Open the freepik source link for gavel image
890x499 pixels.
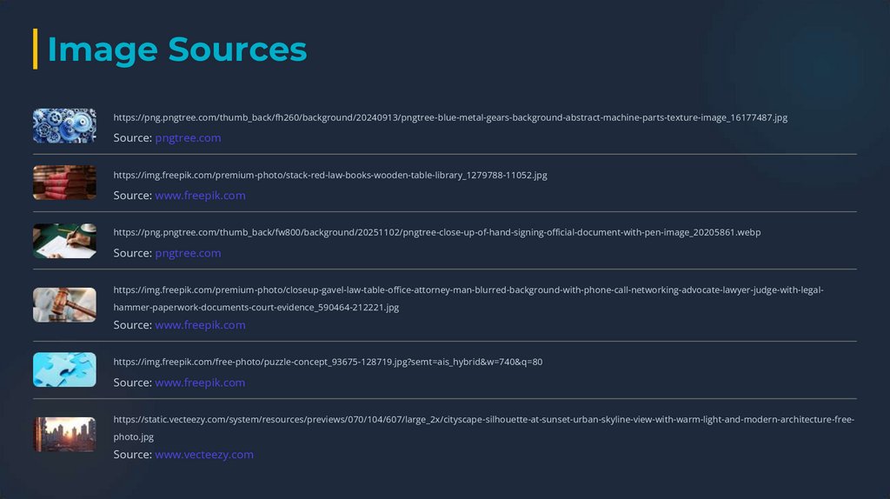[x=200, y=325]
